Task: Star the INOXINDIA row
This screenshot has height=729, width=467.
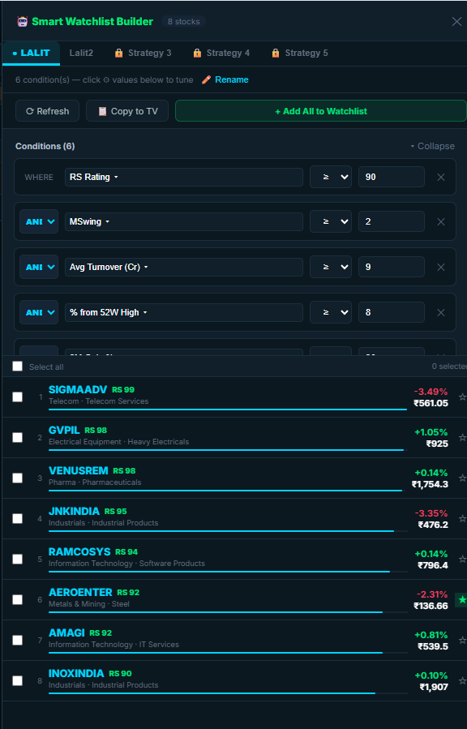Action: click(x=462, y=680)
